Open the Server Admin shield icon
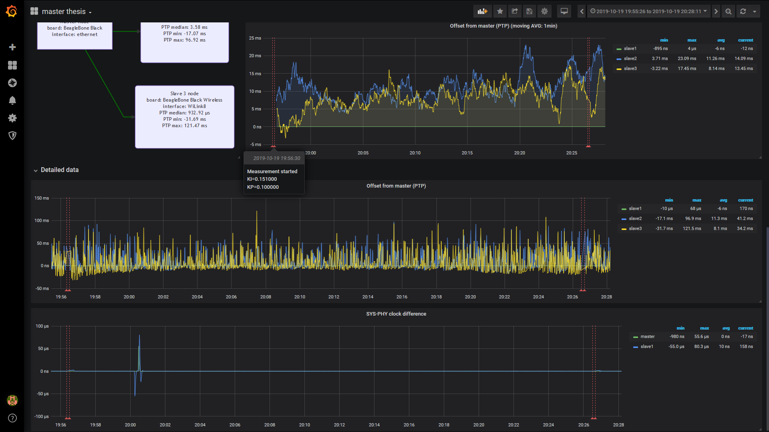769x432 pixels. pyautogui.click(x=12, y=136)
